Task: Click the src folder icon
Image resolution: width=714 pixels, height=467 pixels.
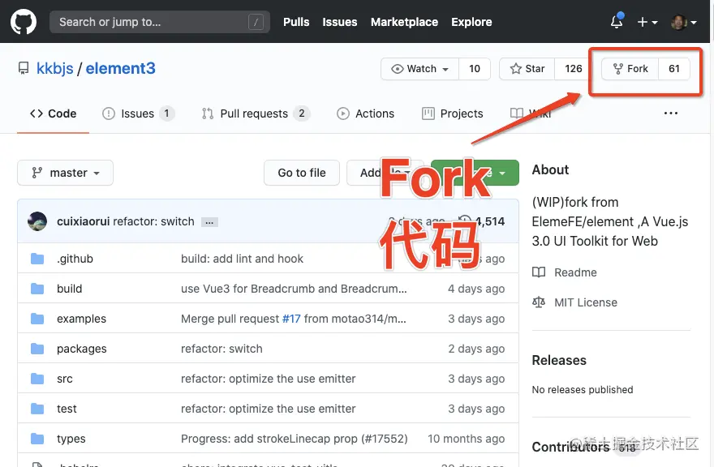Action: coord(37,379)
